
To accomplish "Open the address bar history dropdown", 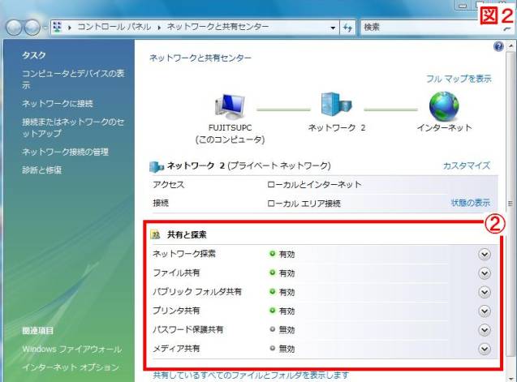I will [333, 28].
